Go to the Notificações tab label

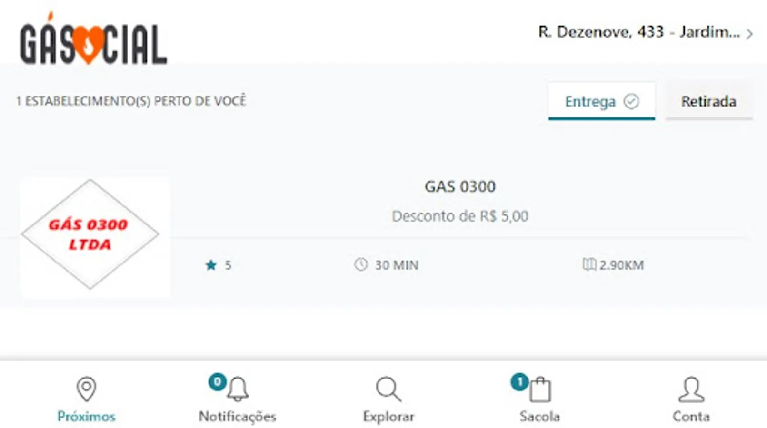pyautogui.click(x=237, y=417)
